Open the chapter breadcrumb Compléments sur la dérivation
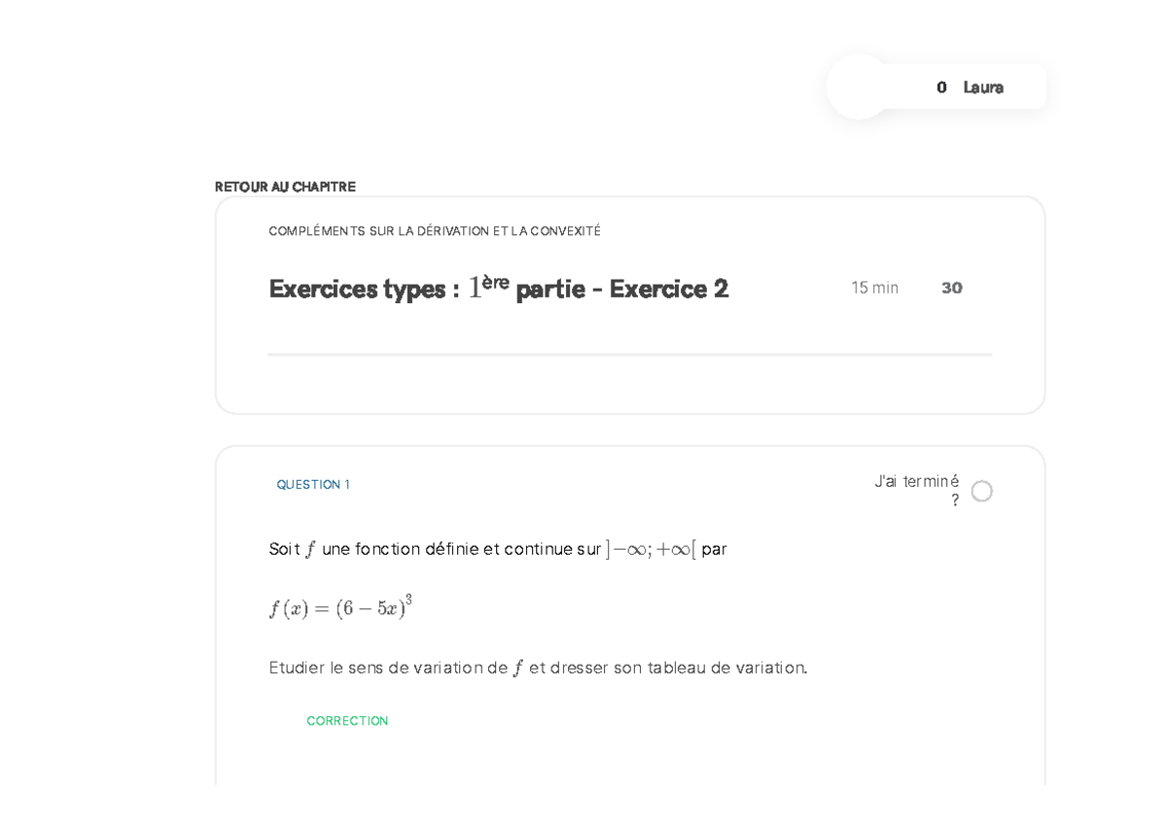 pyautogui.click(x=435, y=230)
